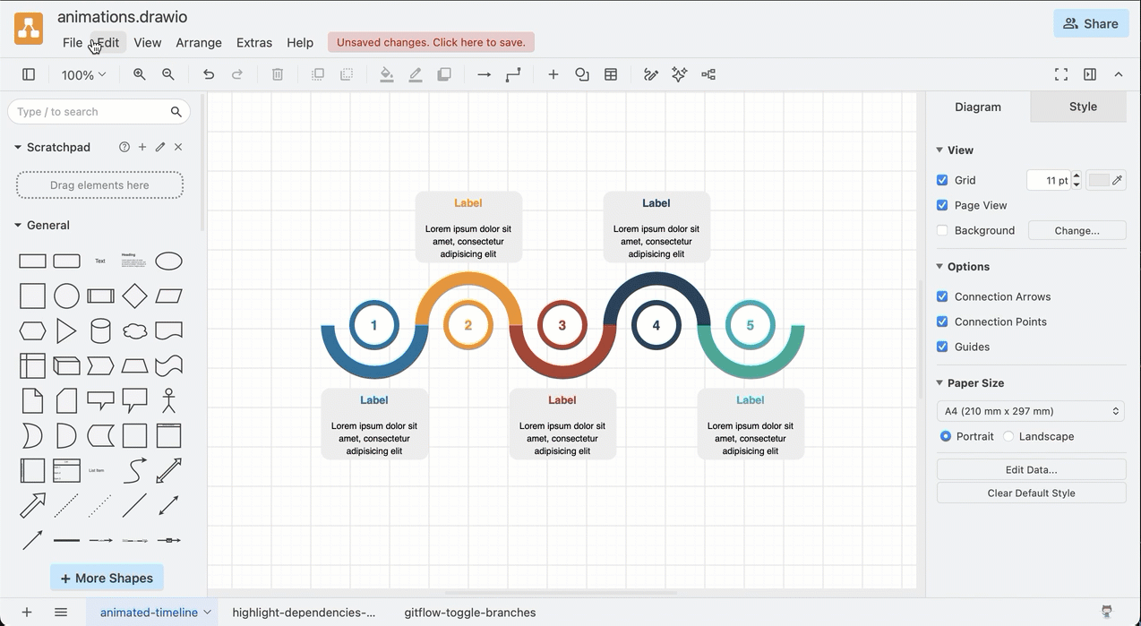The height and width of the screenshot is (626, 1141).
Task: Click the Edit Data... button
Action: point(1031,469)
